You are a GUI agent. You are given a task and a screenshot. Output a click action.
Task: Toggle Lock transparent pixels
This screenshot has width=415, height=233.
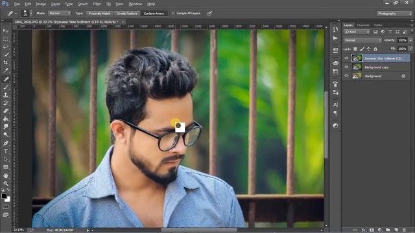[x=355, y=49]
